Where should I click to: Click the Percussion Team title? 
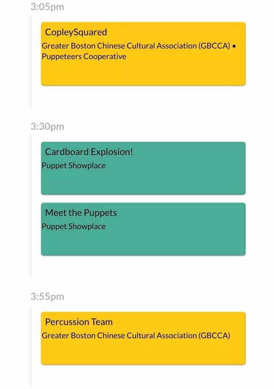coord(79,322)
